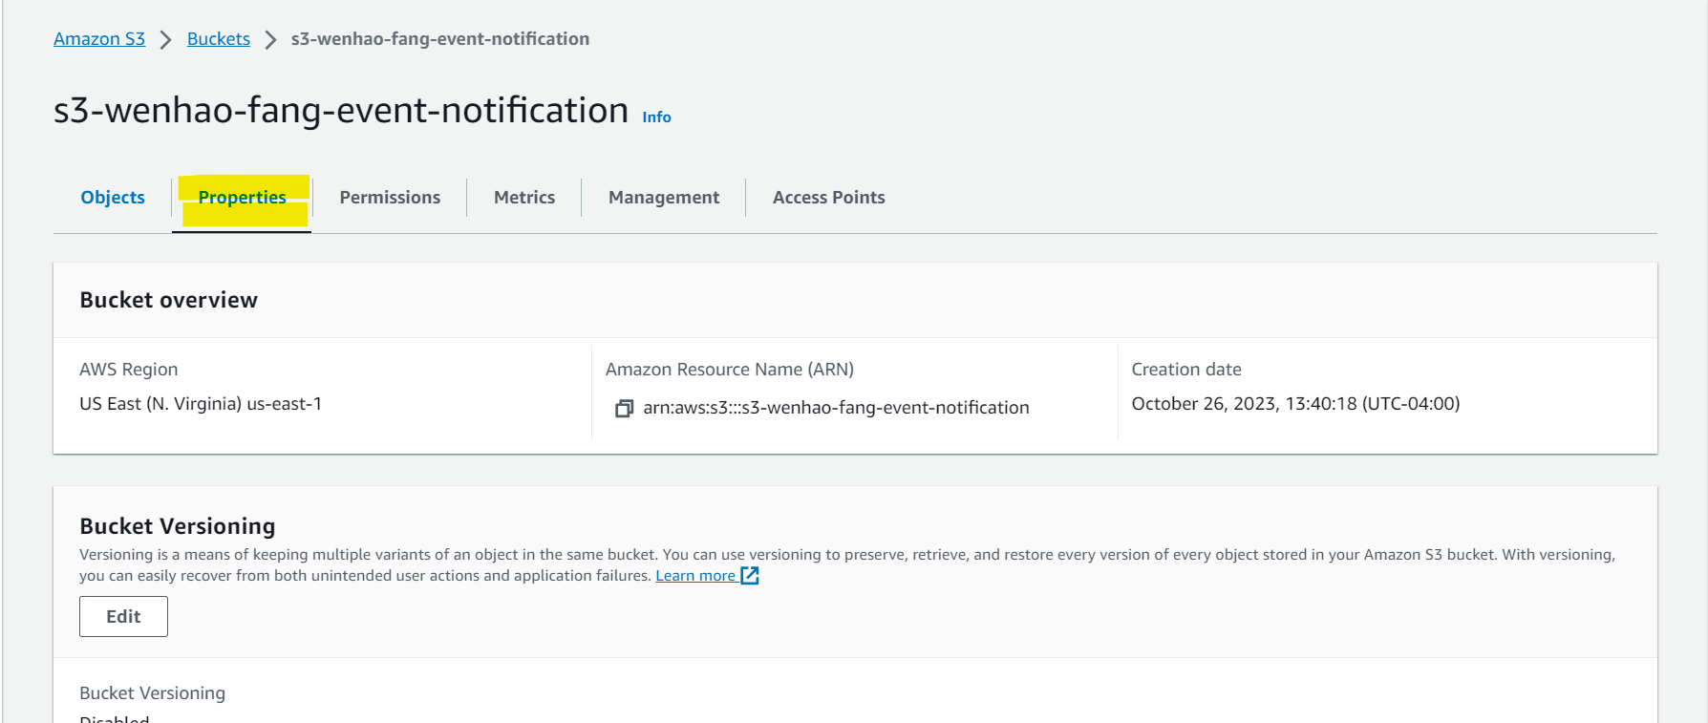Open the Amazon S3 breadcrumb link
Screen dimensions: 1708x723
(x=99, y=39)
